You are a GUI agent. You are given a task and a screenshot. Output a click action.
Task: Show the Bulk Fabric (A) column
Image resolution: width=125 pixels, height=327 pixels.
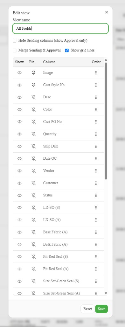[x=19, y=244]
